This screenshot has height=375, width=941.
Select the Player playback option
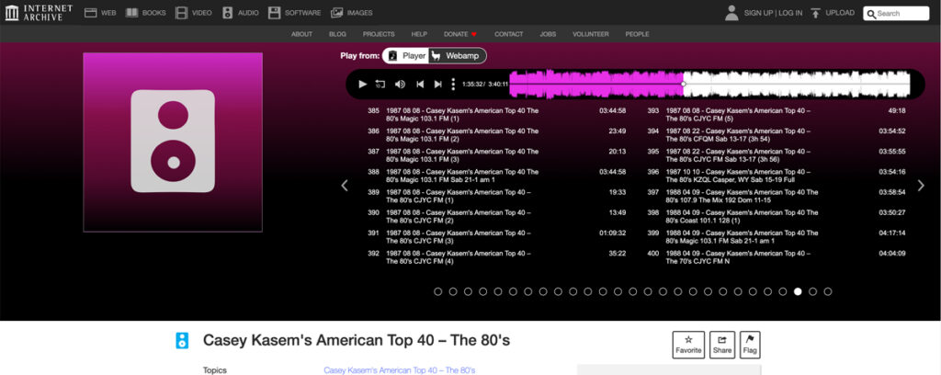click(x=406, y=56)
